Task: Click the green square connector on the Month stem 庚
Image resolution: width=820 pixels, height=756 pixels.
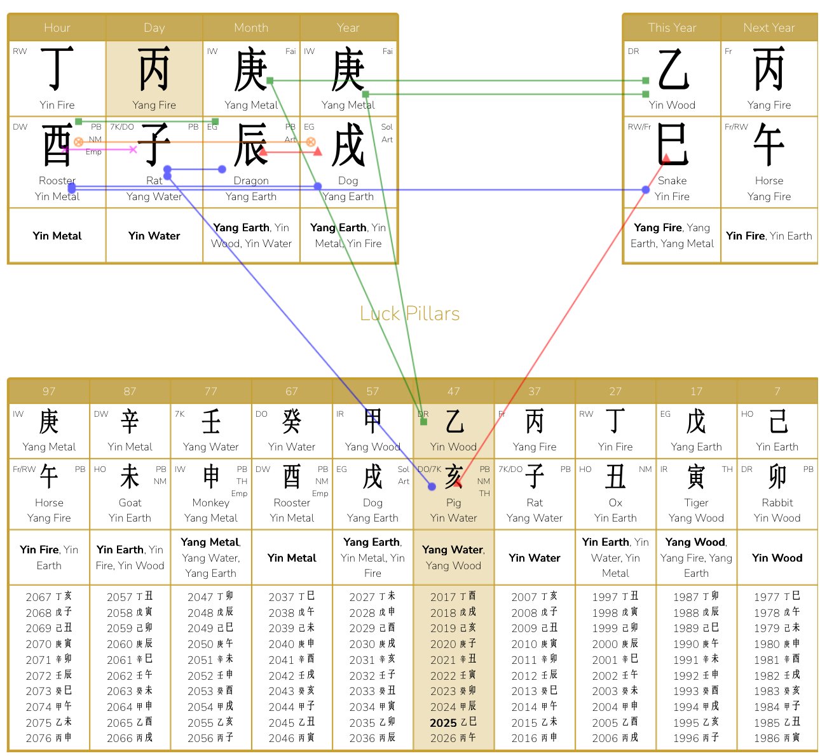Action: (271, 81)
